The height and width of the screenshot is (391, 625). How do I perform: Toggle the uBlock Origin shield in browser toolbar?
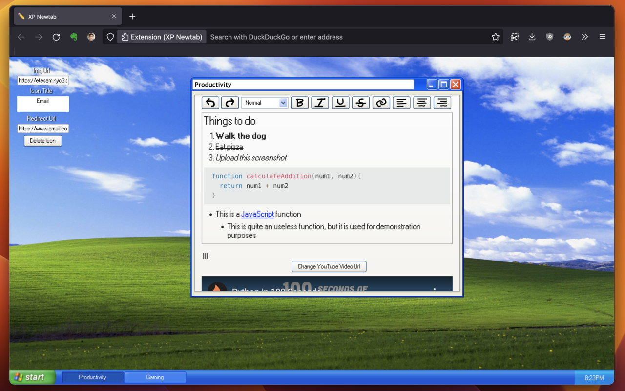tap(549, 36)
